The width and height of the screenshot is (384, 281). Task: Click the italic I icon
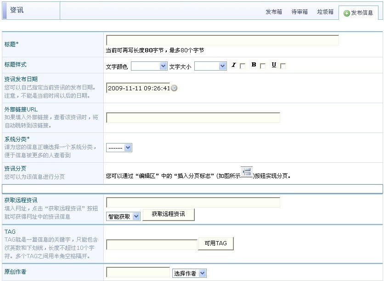coord(233,65)
